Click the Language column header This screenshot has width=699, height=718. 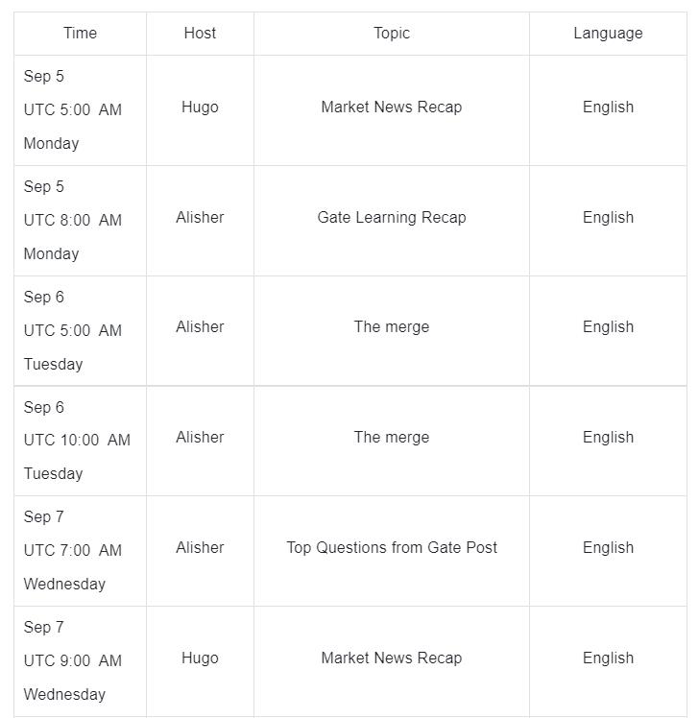[x=608, y=33]
